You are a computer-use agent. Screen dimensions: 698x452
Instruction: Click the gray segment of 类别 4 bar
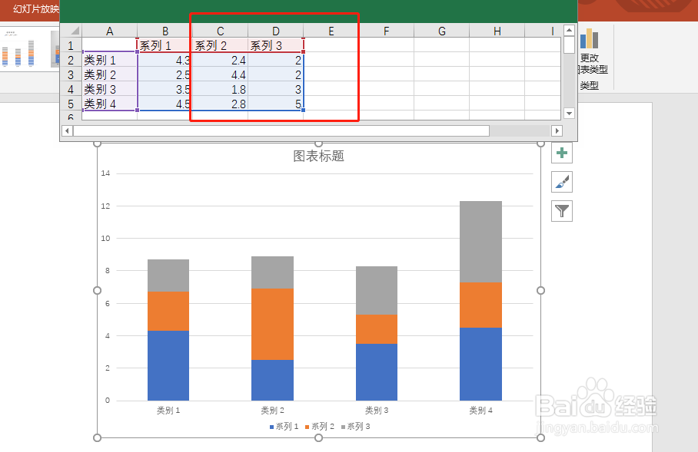[x=480, y=242]
